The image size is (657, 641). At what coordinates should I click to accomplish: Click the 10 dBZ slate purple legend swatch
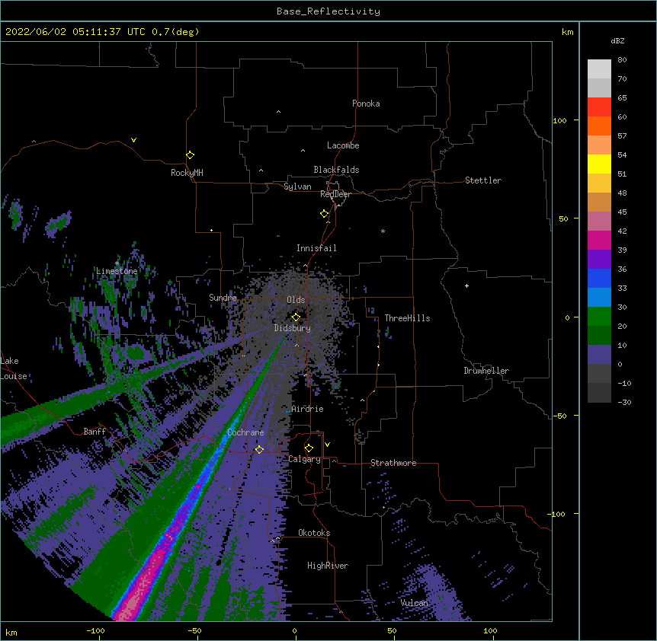(x=599, y=355)
